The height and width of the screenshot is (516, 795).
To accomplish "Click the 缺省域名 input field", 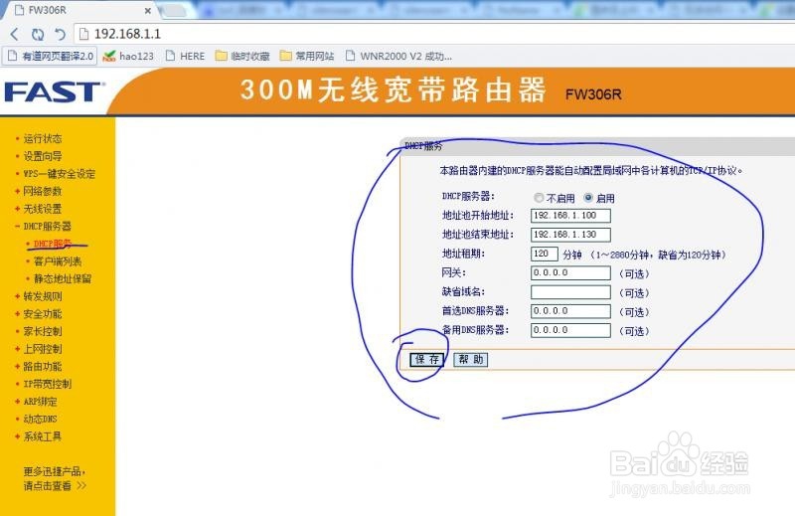I will pos(570,292).
